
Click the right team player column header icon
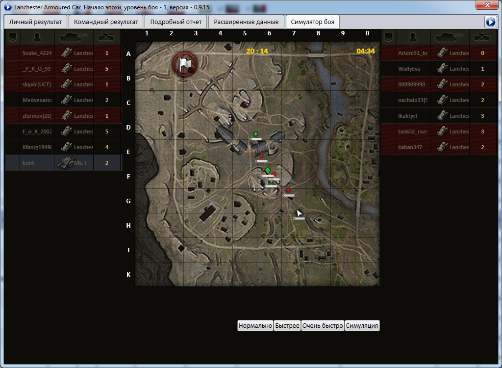tap(413, 38)
